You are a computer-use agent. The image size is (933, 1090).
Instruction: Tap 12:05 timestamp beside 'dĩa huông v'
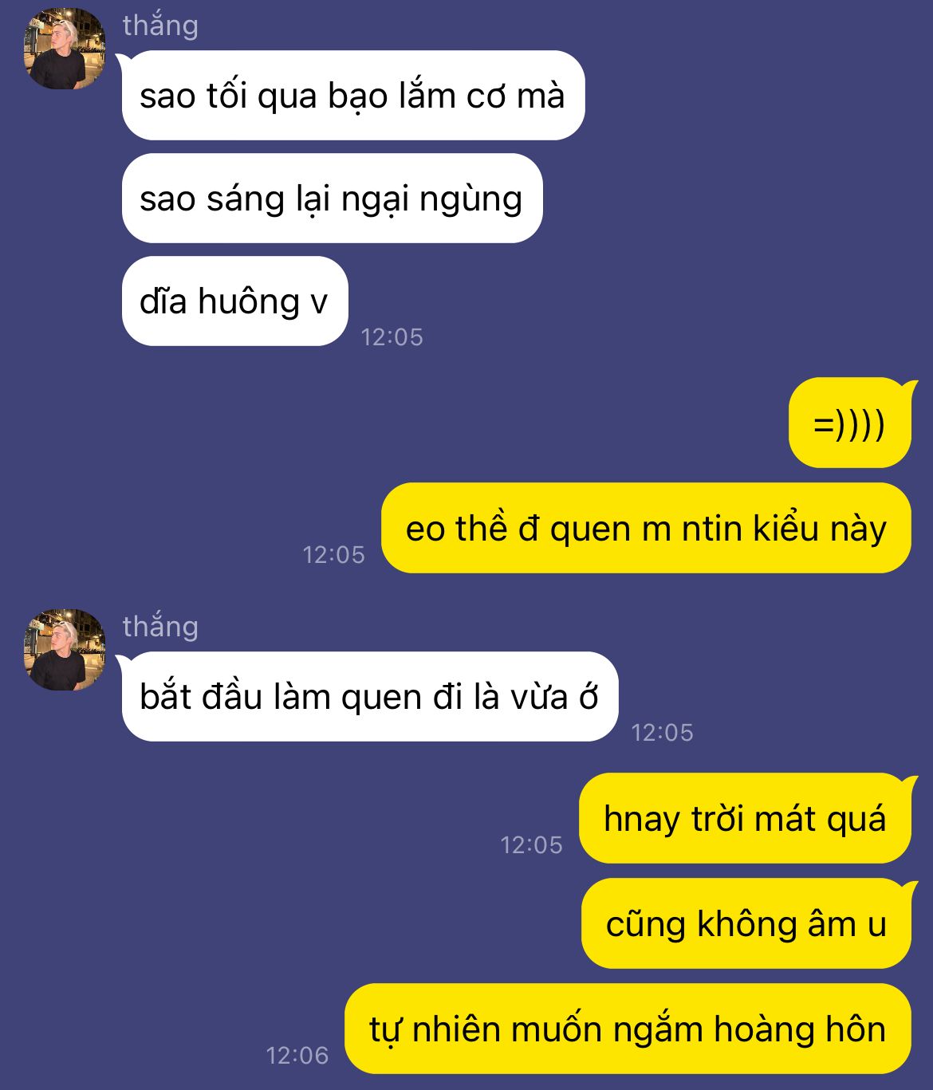tap(392, 337)
